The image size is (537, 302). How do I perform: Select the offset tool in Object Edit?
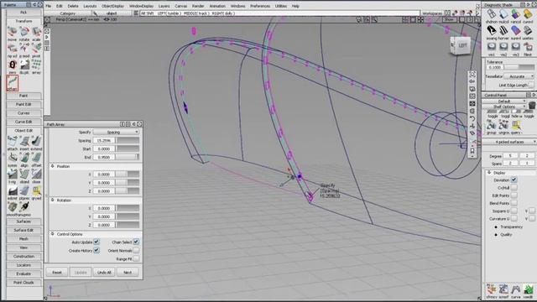coord(36,158)
